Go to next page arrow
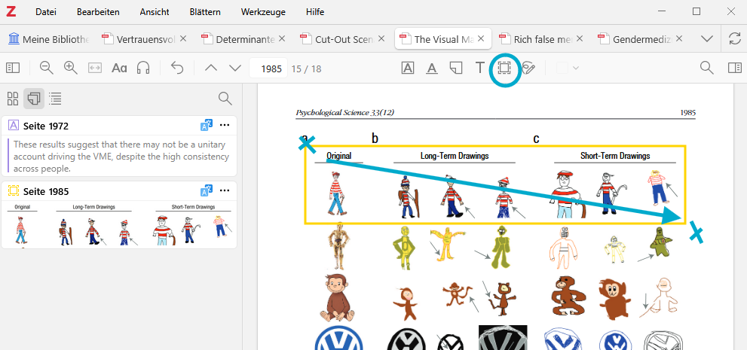 (x=235, y=68)
